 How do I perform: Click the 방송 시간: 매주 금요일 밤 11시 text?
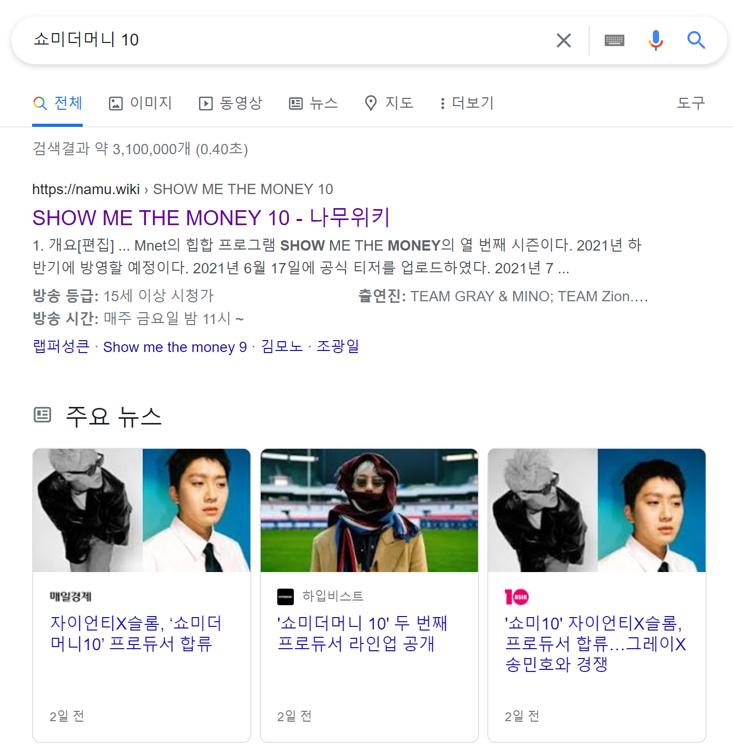click(138, 318)
